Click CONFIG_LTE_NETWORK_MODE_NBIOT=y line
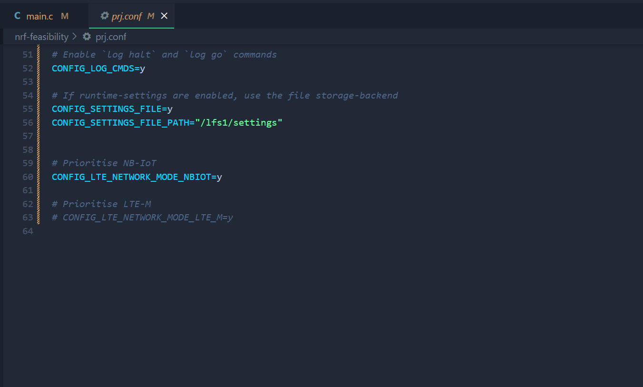643x387 pixels. point(137,177)
